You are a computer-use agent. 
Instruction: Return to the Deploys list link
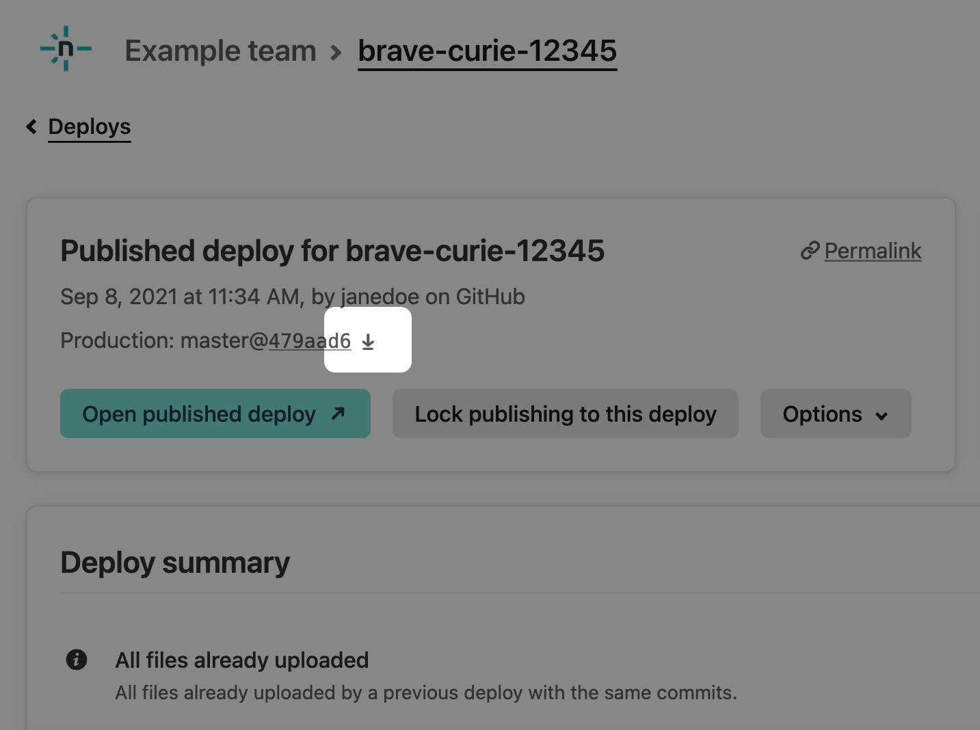(90, 127)
